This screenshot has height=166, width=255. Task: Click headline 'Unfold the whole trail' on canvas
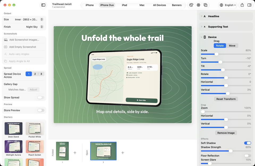122,38
